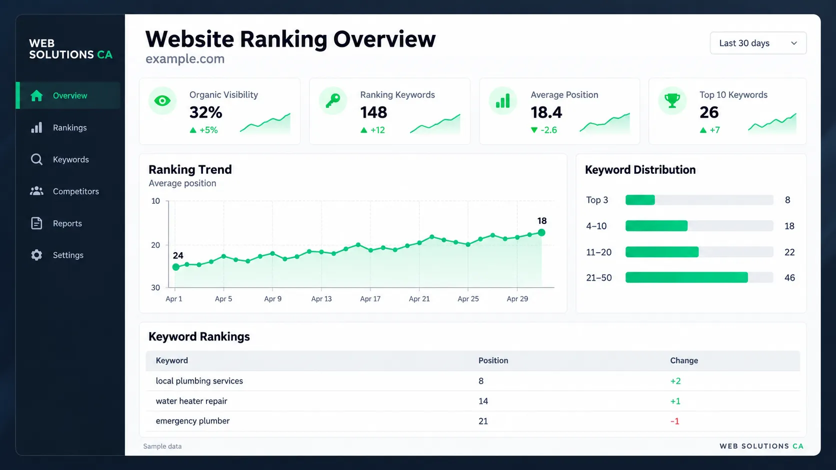Screen dimensions: 836x470
Task: Click the Top 3 distribution bar
Action: tap(699, 200)
